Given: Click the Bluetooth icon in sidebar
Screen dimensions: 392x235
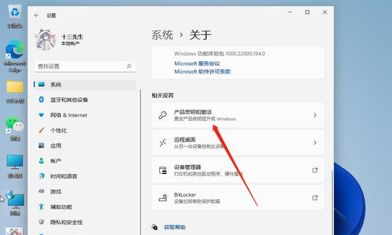Looking at the screenshot, I should [41, 99].
